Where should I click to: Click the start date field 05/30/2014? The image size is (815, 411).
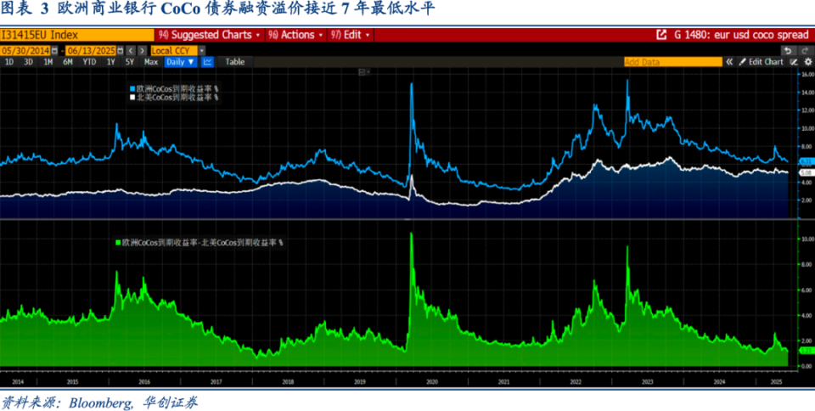pyautogui.click(x=26, y=50)
